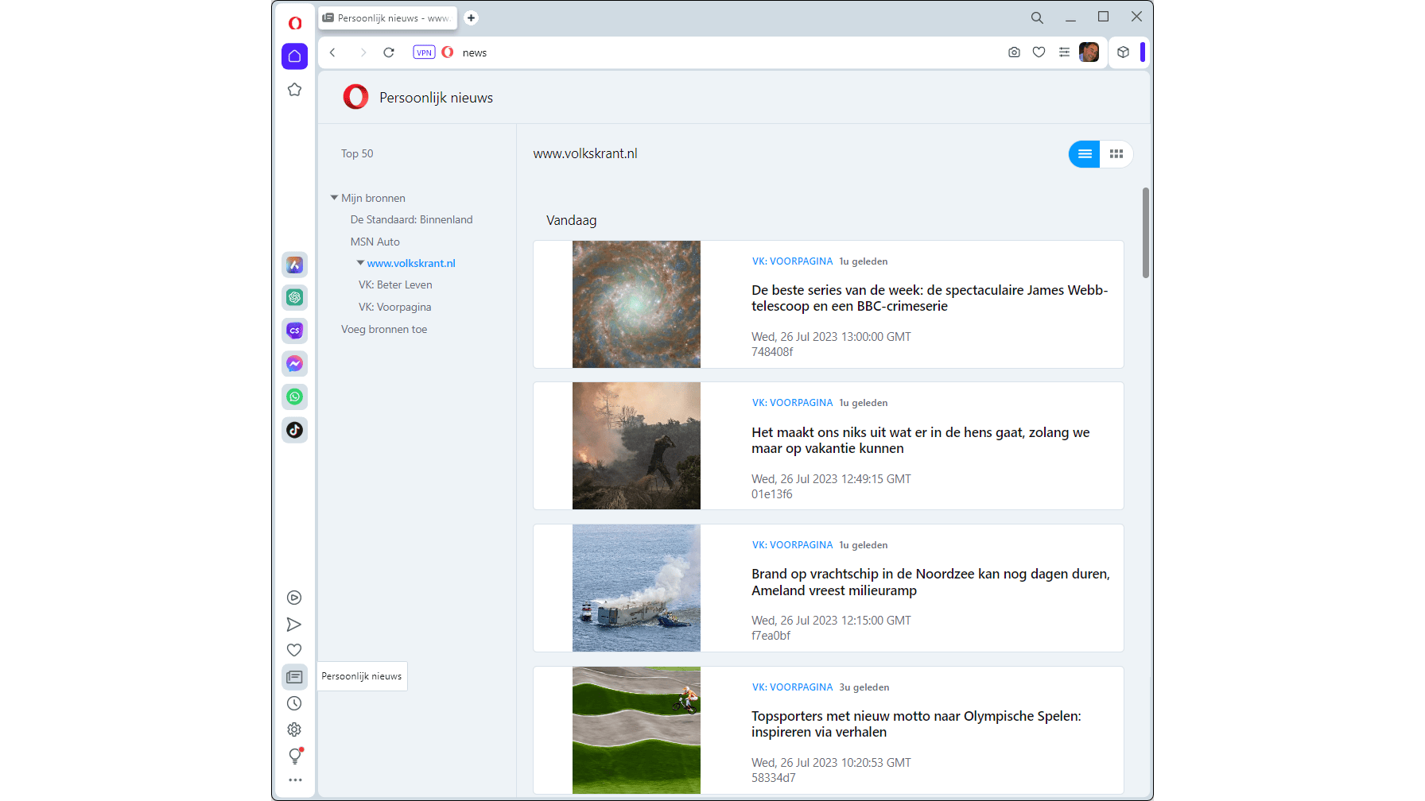Screen dimensions: 1425x801
Task: Click the Opera logo beside Persoonlijk nieuws
Action: coord(355,97)
